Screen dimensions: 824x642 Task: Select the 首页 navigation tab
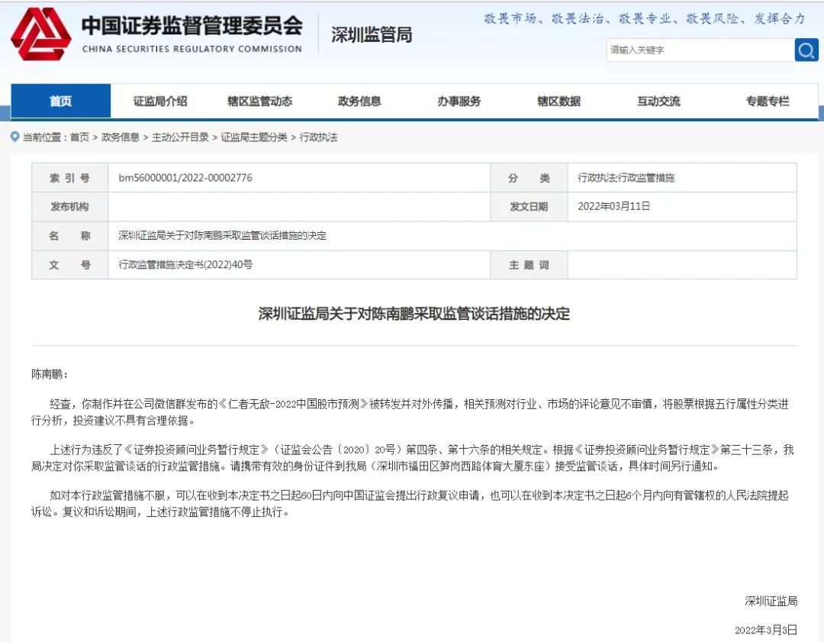tap(61, 100)
